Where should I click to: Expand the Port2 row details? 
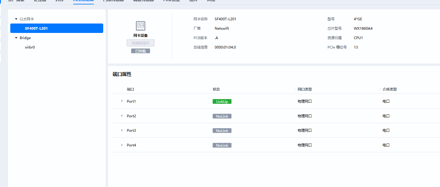(x=122, y=116)
